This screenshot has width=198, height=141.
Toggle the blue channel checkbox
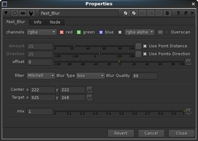pyautogui.click(x=101, y=32)
